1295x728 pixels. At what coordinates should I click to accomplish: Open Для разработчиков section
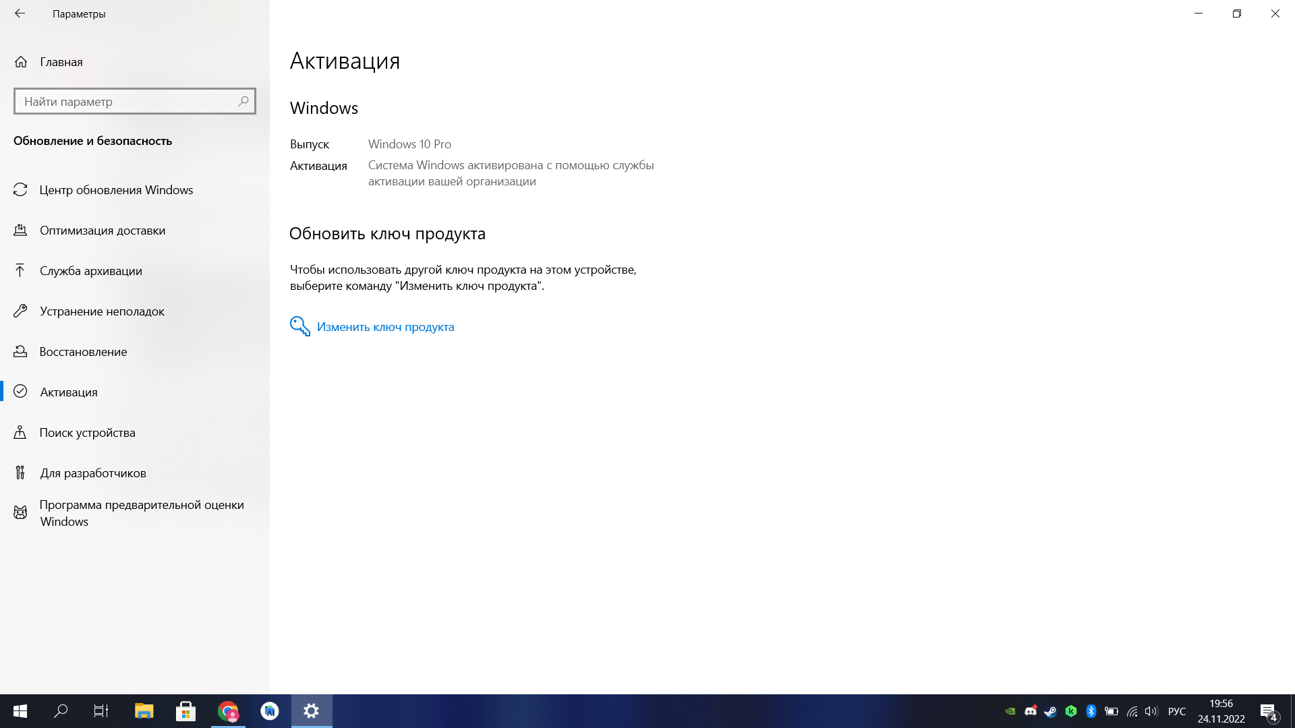[135, 473]
